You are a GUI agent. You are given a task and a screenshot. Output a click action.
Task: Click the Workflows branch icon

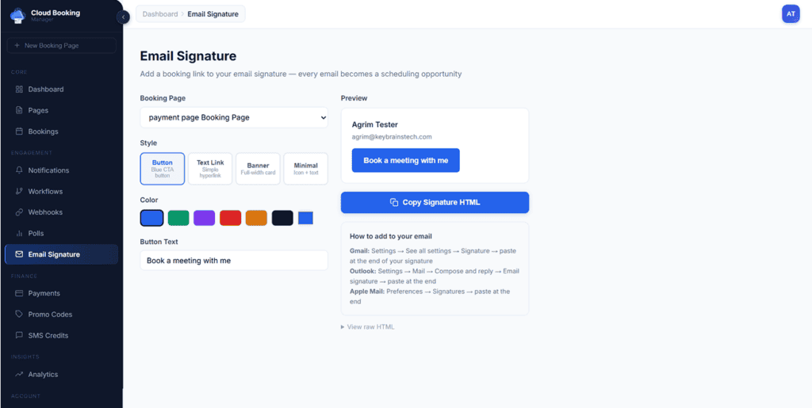click(x=19, y=192)
